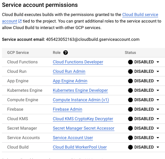Screen dimensions: 165x159
Task: Open Compute Engine status dropdown arrow
Action: click(158, 100)
